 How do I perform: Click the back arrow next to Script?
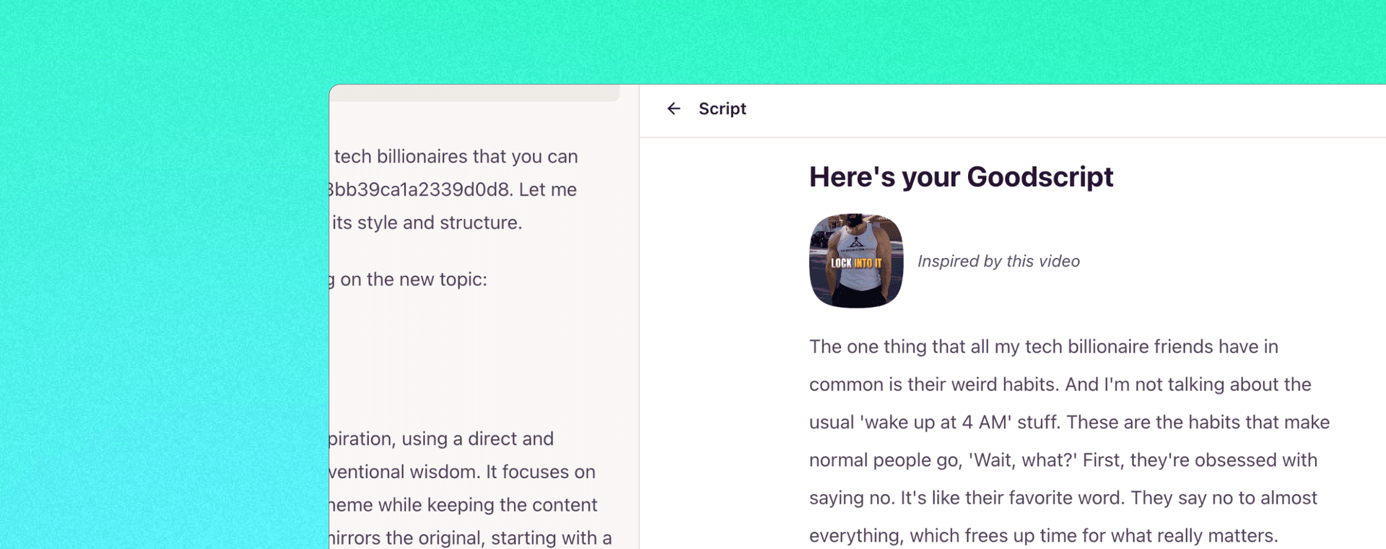(674, 109)
